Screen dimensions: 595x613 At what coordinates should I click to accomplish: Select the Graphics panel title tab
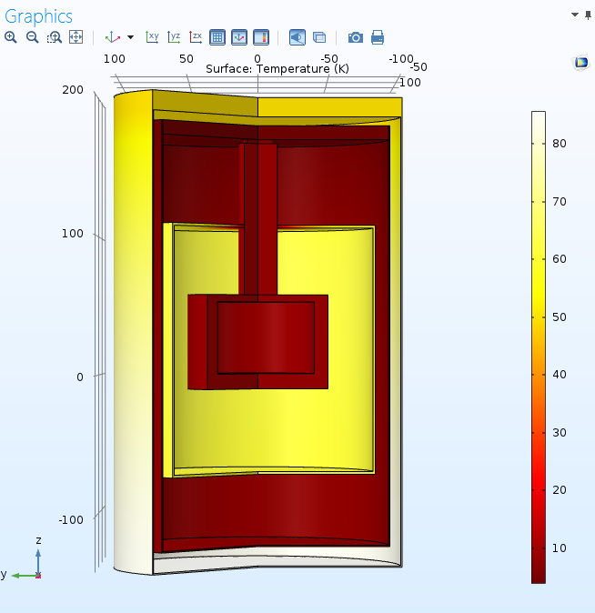38,16
